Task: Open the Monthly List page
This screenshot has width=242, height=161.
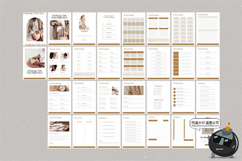Action: [183, 132]
